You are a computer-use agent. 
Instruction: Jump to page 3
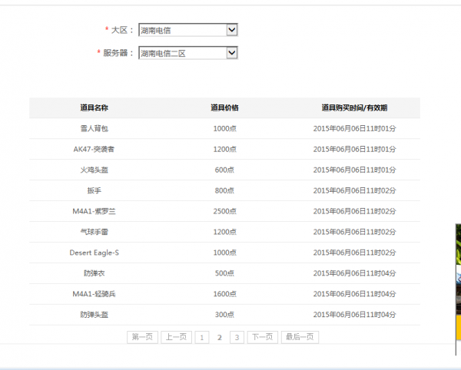(237, 338)
